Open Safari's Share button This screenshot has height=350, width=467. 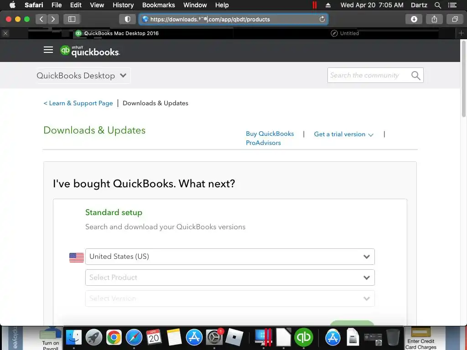435,19
